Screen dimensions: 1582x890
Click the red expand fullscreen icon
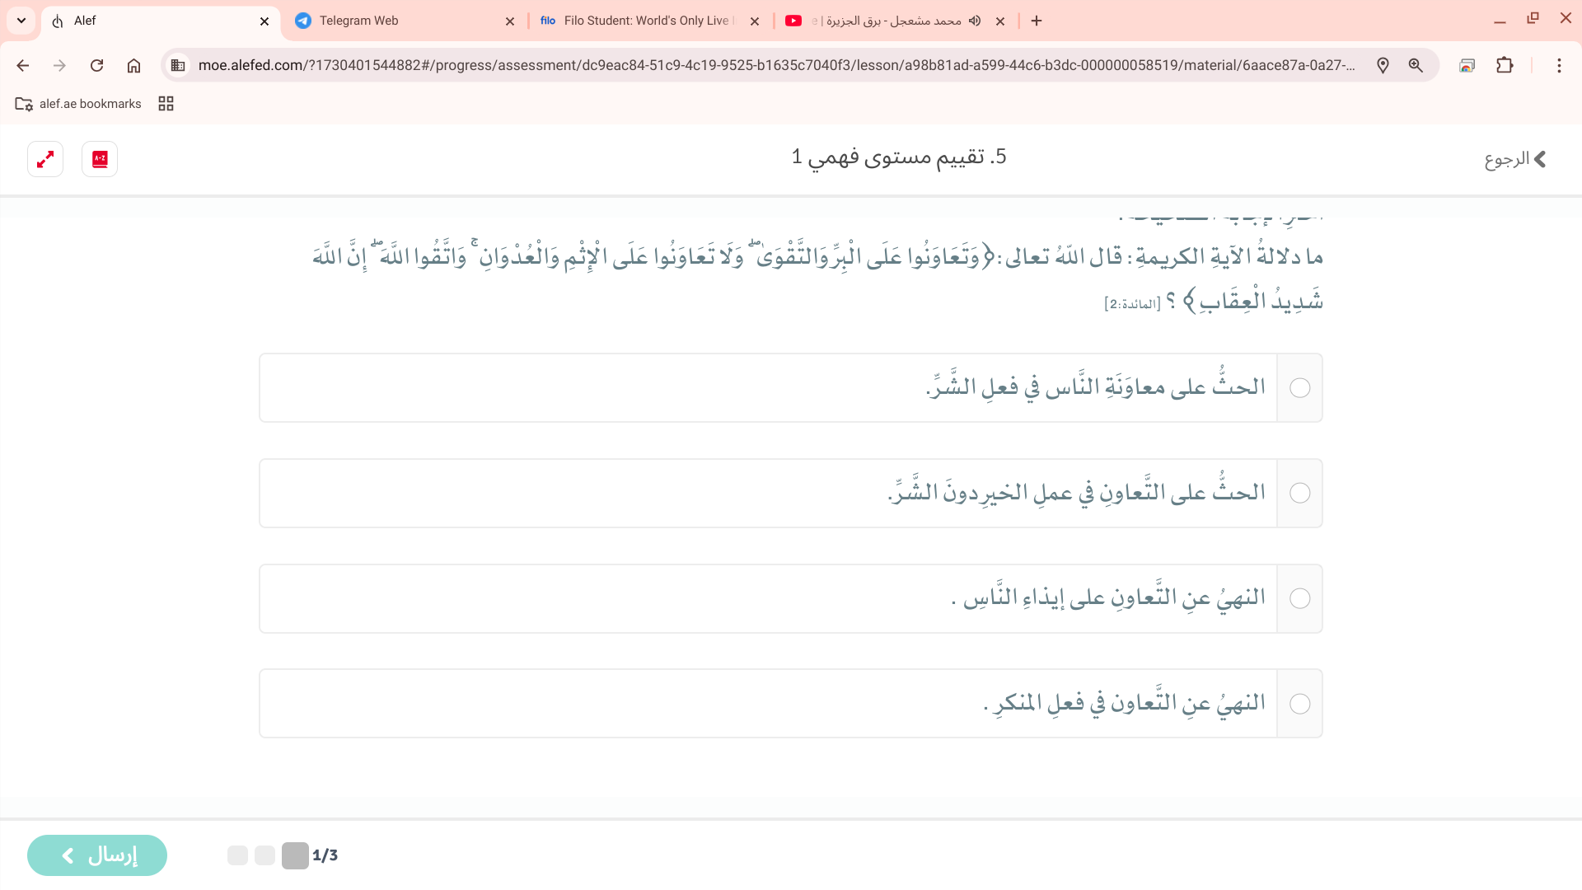click(45, 159)
